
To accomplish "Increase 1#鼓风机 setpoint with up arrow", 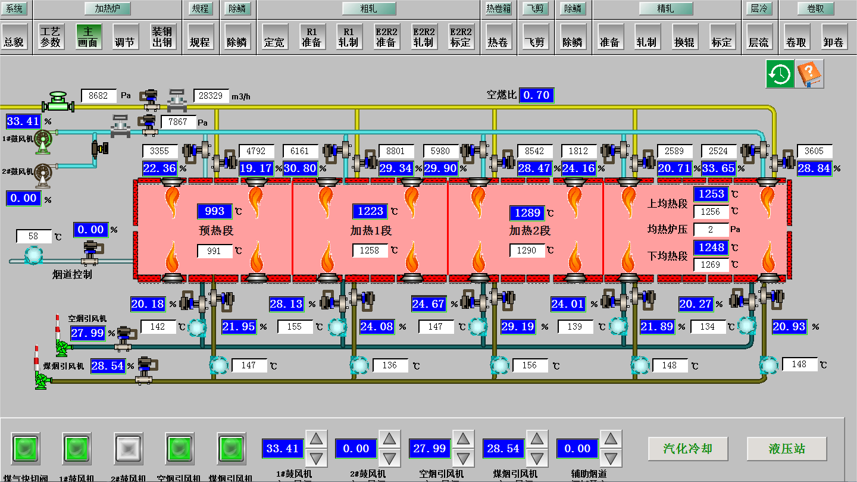I will (317, 439).
